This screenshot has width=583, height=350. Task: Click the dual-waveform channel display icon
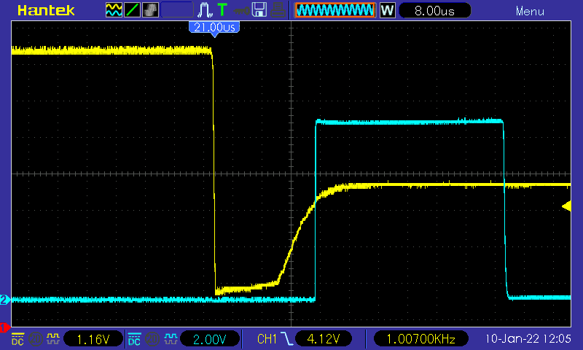[114, 10]
